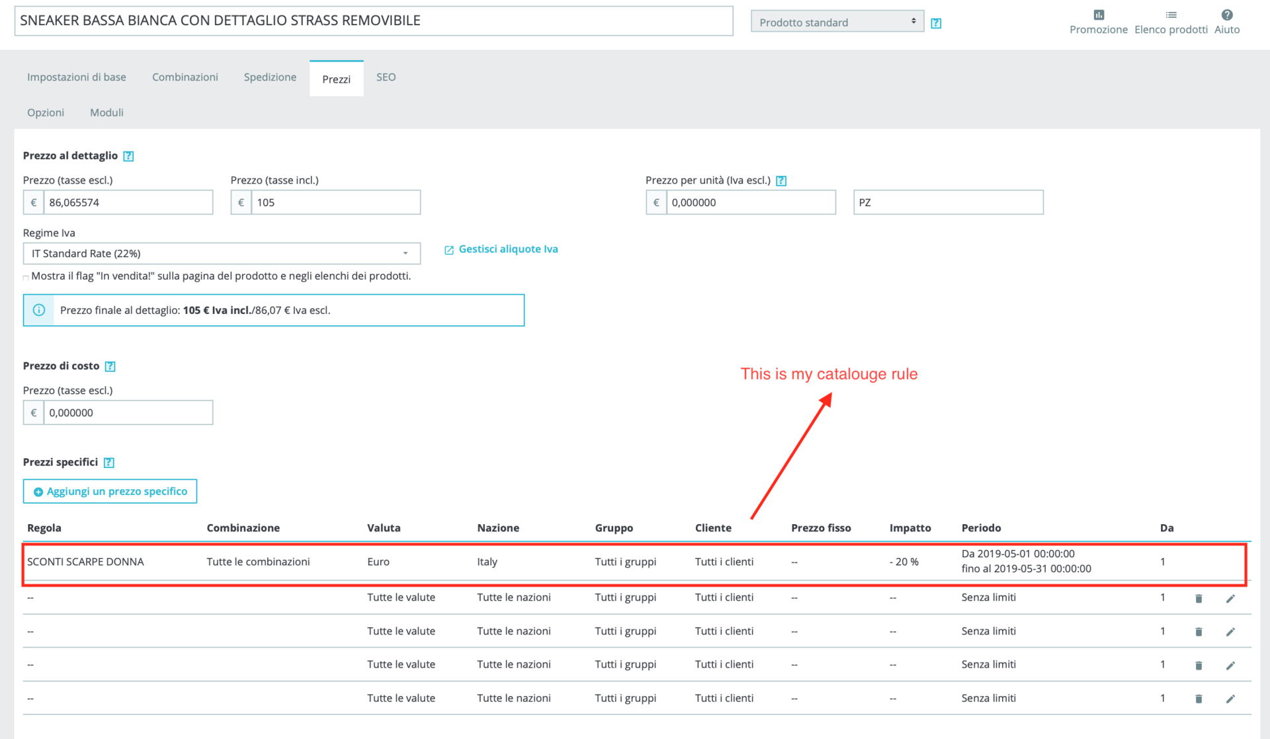Click the product name text field
The width and height of the screenshot is (1270, 739).
click(374, 20)
